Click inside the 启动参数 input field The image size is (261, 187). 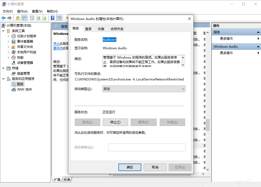[x=147, y=147]
